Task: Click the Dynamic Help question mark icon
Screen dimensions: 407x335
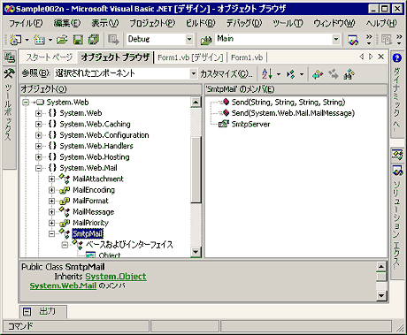Action: coord(397,57)
